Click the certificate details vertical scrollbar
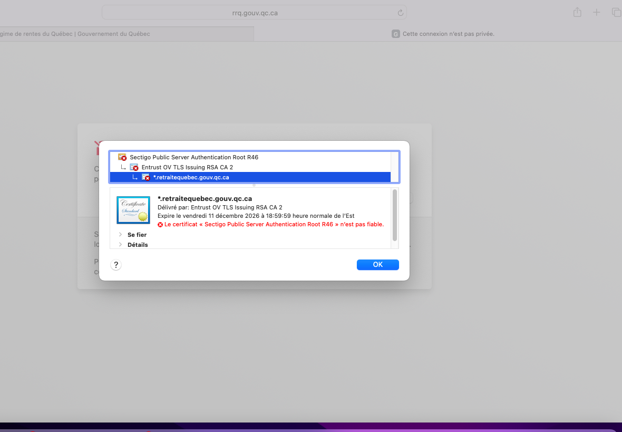Image resolution: width=622 pixels, height=432 pixels. pyautogui.click(x=394, y=215)
